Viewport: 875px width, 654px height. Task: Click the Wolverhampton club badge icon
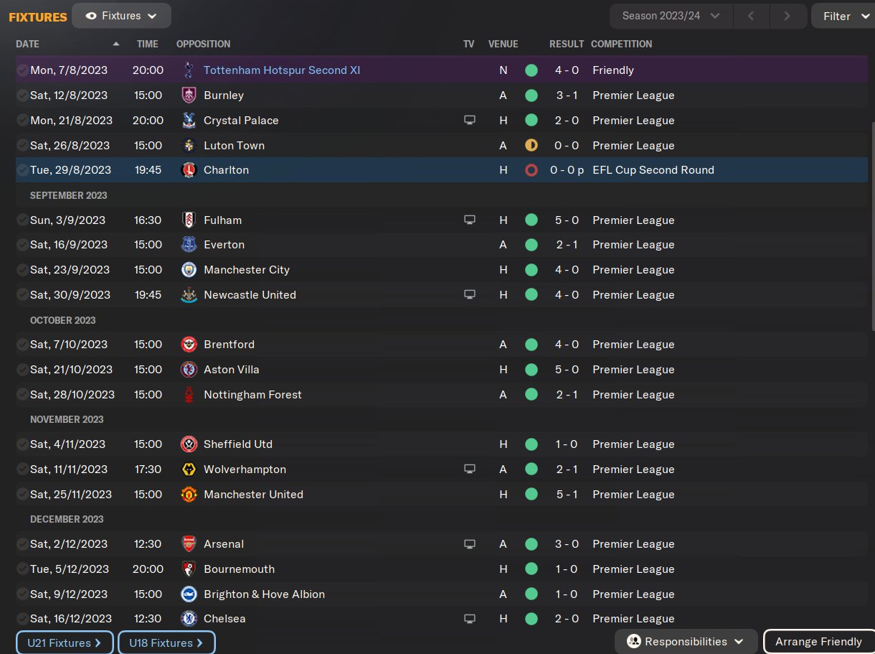tap(189, 470)
